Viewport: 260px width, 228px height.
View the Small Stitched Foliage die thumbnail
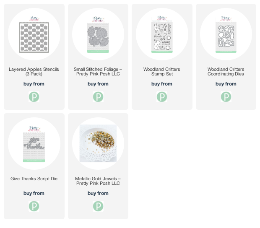pyautogui.click(x=98, y=34)
